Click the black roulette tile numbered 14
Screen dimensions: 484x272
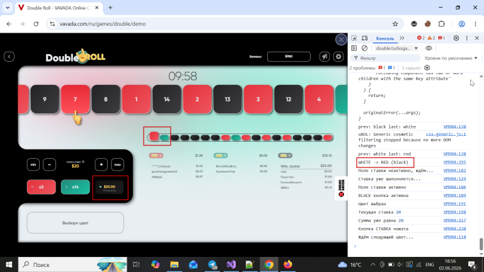click(166, 99)
